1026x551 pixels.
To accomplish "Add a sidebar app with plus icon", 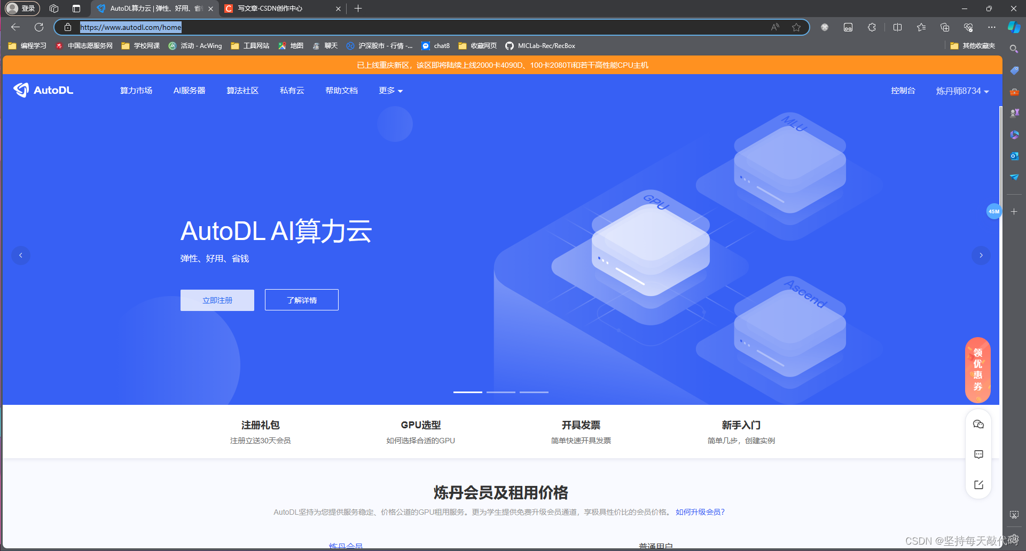I will click(1014, 211).
